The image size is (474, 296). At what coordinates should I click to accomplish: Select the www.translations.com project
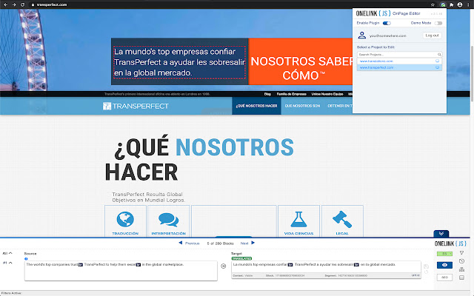pyautogui.click(x=399, y=61)
